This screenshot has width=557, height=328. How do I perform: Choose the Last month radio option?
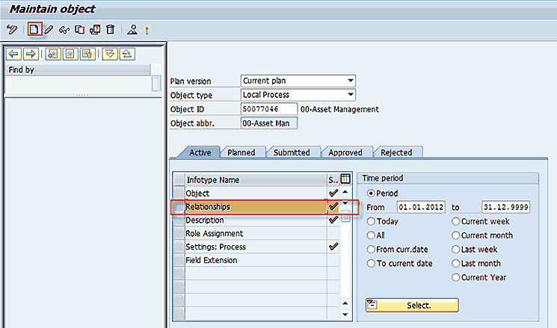click(456, 264)
